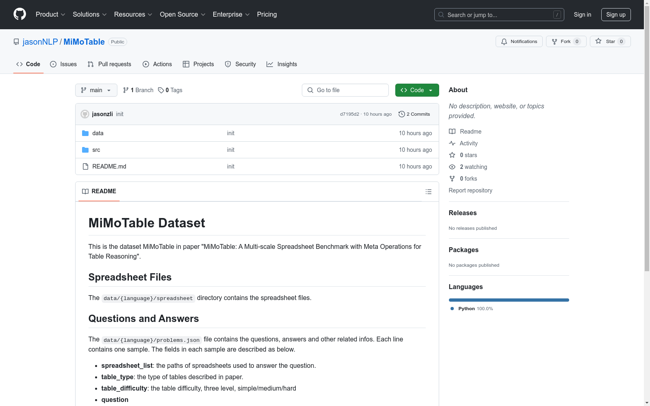Click the Activity pulse icon
The height and width of the screenshot is (406, 650).
tap(452, 143)
